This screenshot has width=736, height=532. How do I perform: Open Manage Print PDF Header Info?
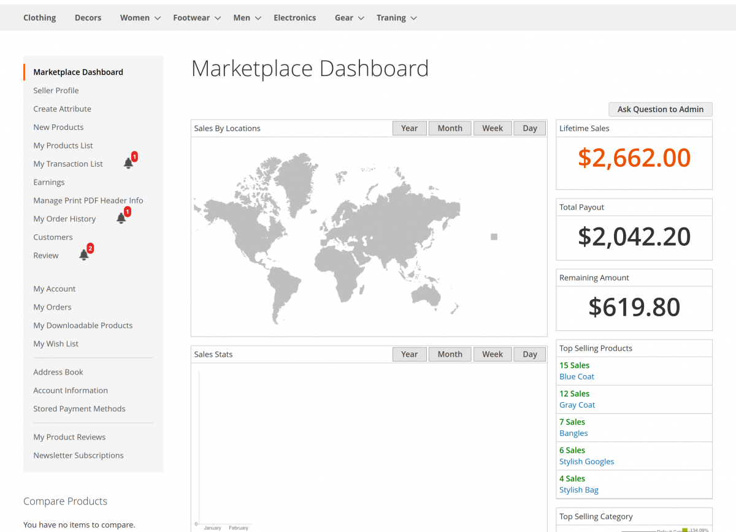point(88,200)
